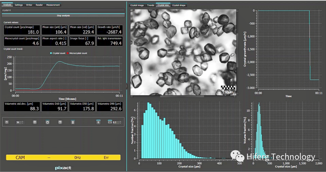Click the vertical scrollbar of the crystal image
The width and height of the screenshot is (326, 172).
238,52
